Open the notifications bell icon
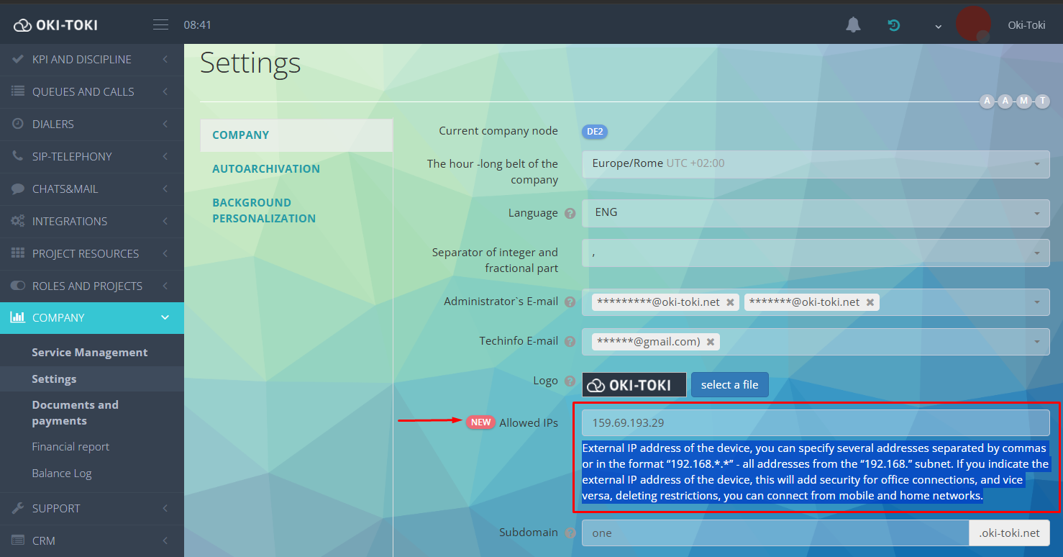Screen dimensions: 1063x557 click(x=853, y=25)
